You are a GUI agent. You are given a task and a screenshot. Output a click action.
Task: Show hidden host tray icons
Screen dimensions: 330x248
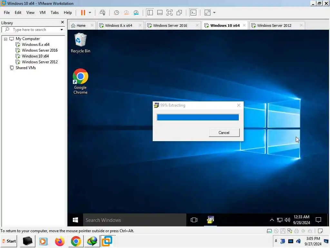pyautogui.click(x=276, y=241)
